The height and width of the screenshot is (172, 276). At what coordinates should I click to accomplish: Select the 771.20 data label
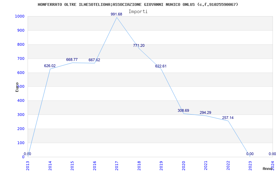click(x=139, y=45)
